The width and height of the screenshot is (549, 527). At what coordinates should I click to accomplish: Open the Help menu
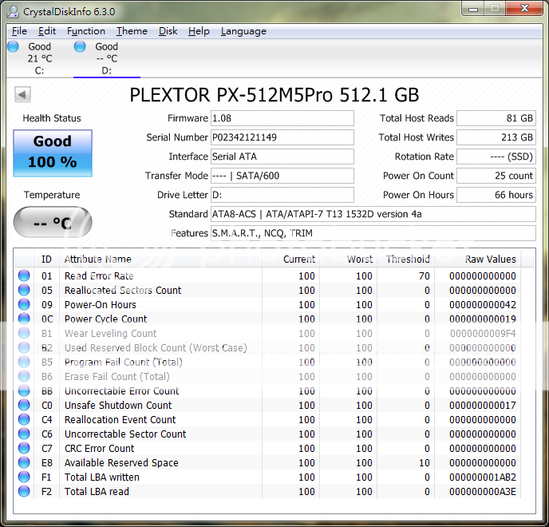click(199, 31)
